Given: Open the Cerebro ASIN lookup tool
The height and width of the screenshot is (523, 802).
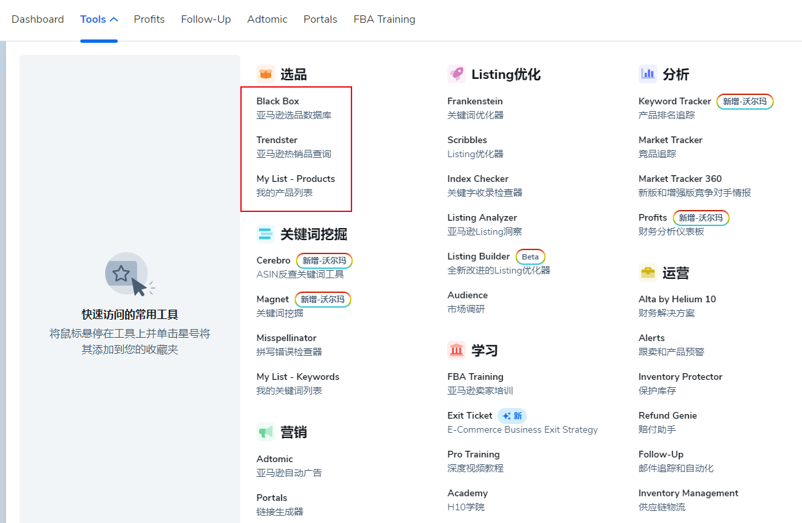Looking at the screenshot, I should pos(273,260).
